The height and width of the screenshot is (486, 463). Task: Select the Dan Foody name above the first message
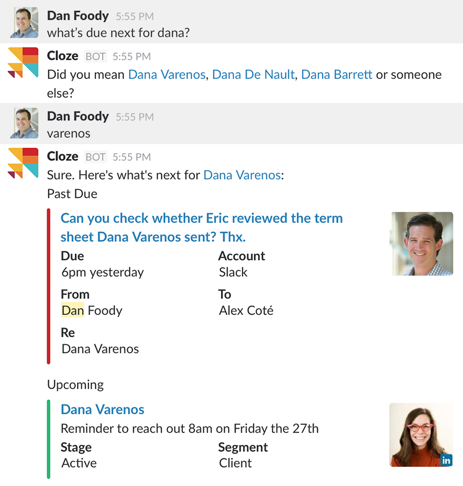coord(78,16)
